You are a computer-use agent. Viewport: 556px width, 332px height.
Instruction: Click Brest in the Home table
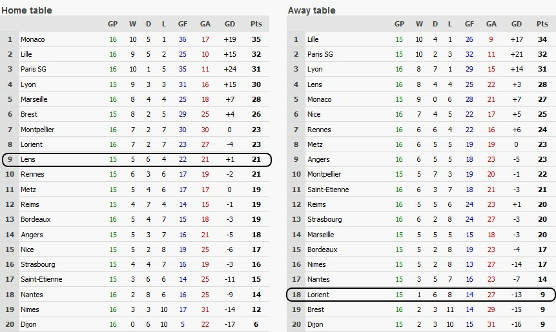pyautogui.click(x=30, y=114)
